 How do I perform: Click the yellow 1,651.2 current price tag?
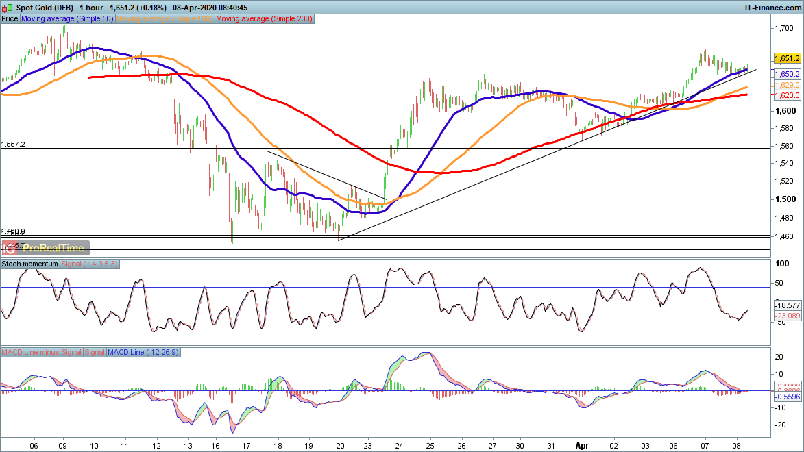787,58
